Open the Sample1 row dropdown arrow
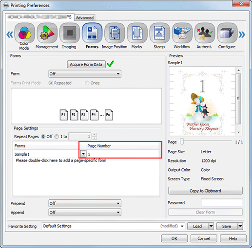 [x=83, y=154]
